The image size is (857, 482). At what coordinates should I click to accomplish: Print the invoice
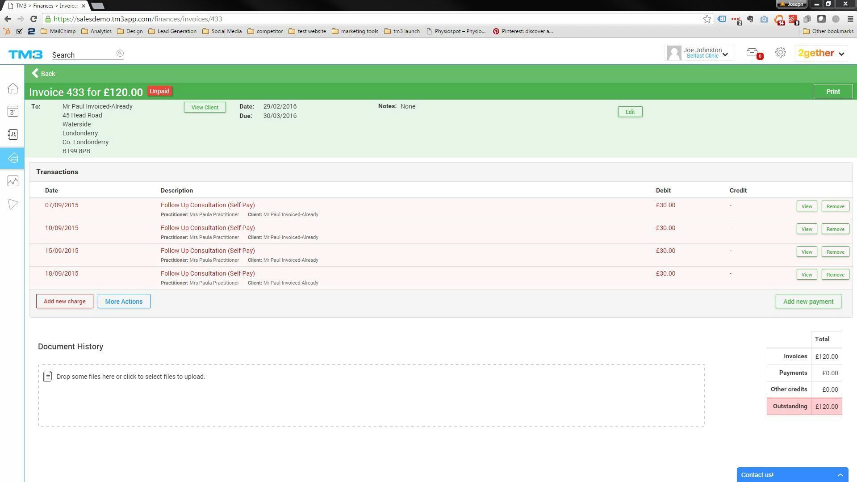click(x=832, y=91)
